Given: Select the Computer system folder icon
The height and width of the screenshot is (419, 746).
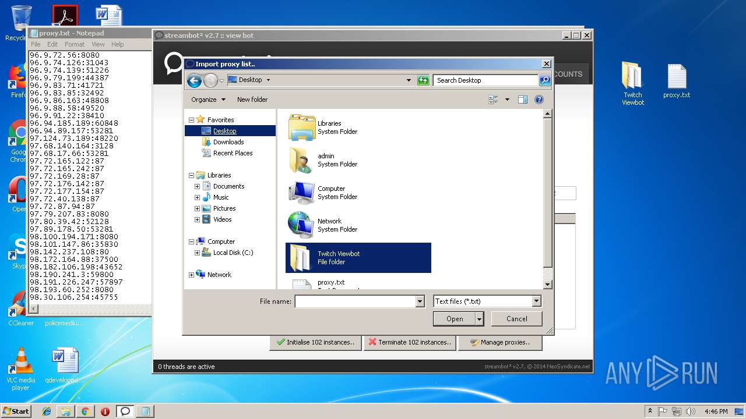Looking at the screenshot, I should (301, 193).
